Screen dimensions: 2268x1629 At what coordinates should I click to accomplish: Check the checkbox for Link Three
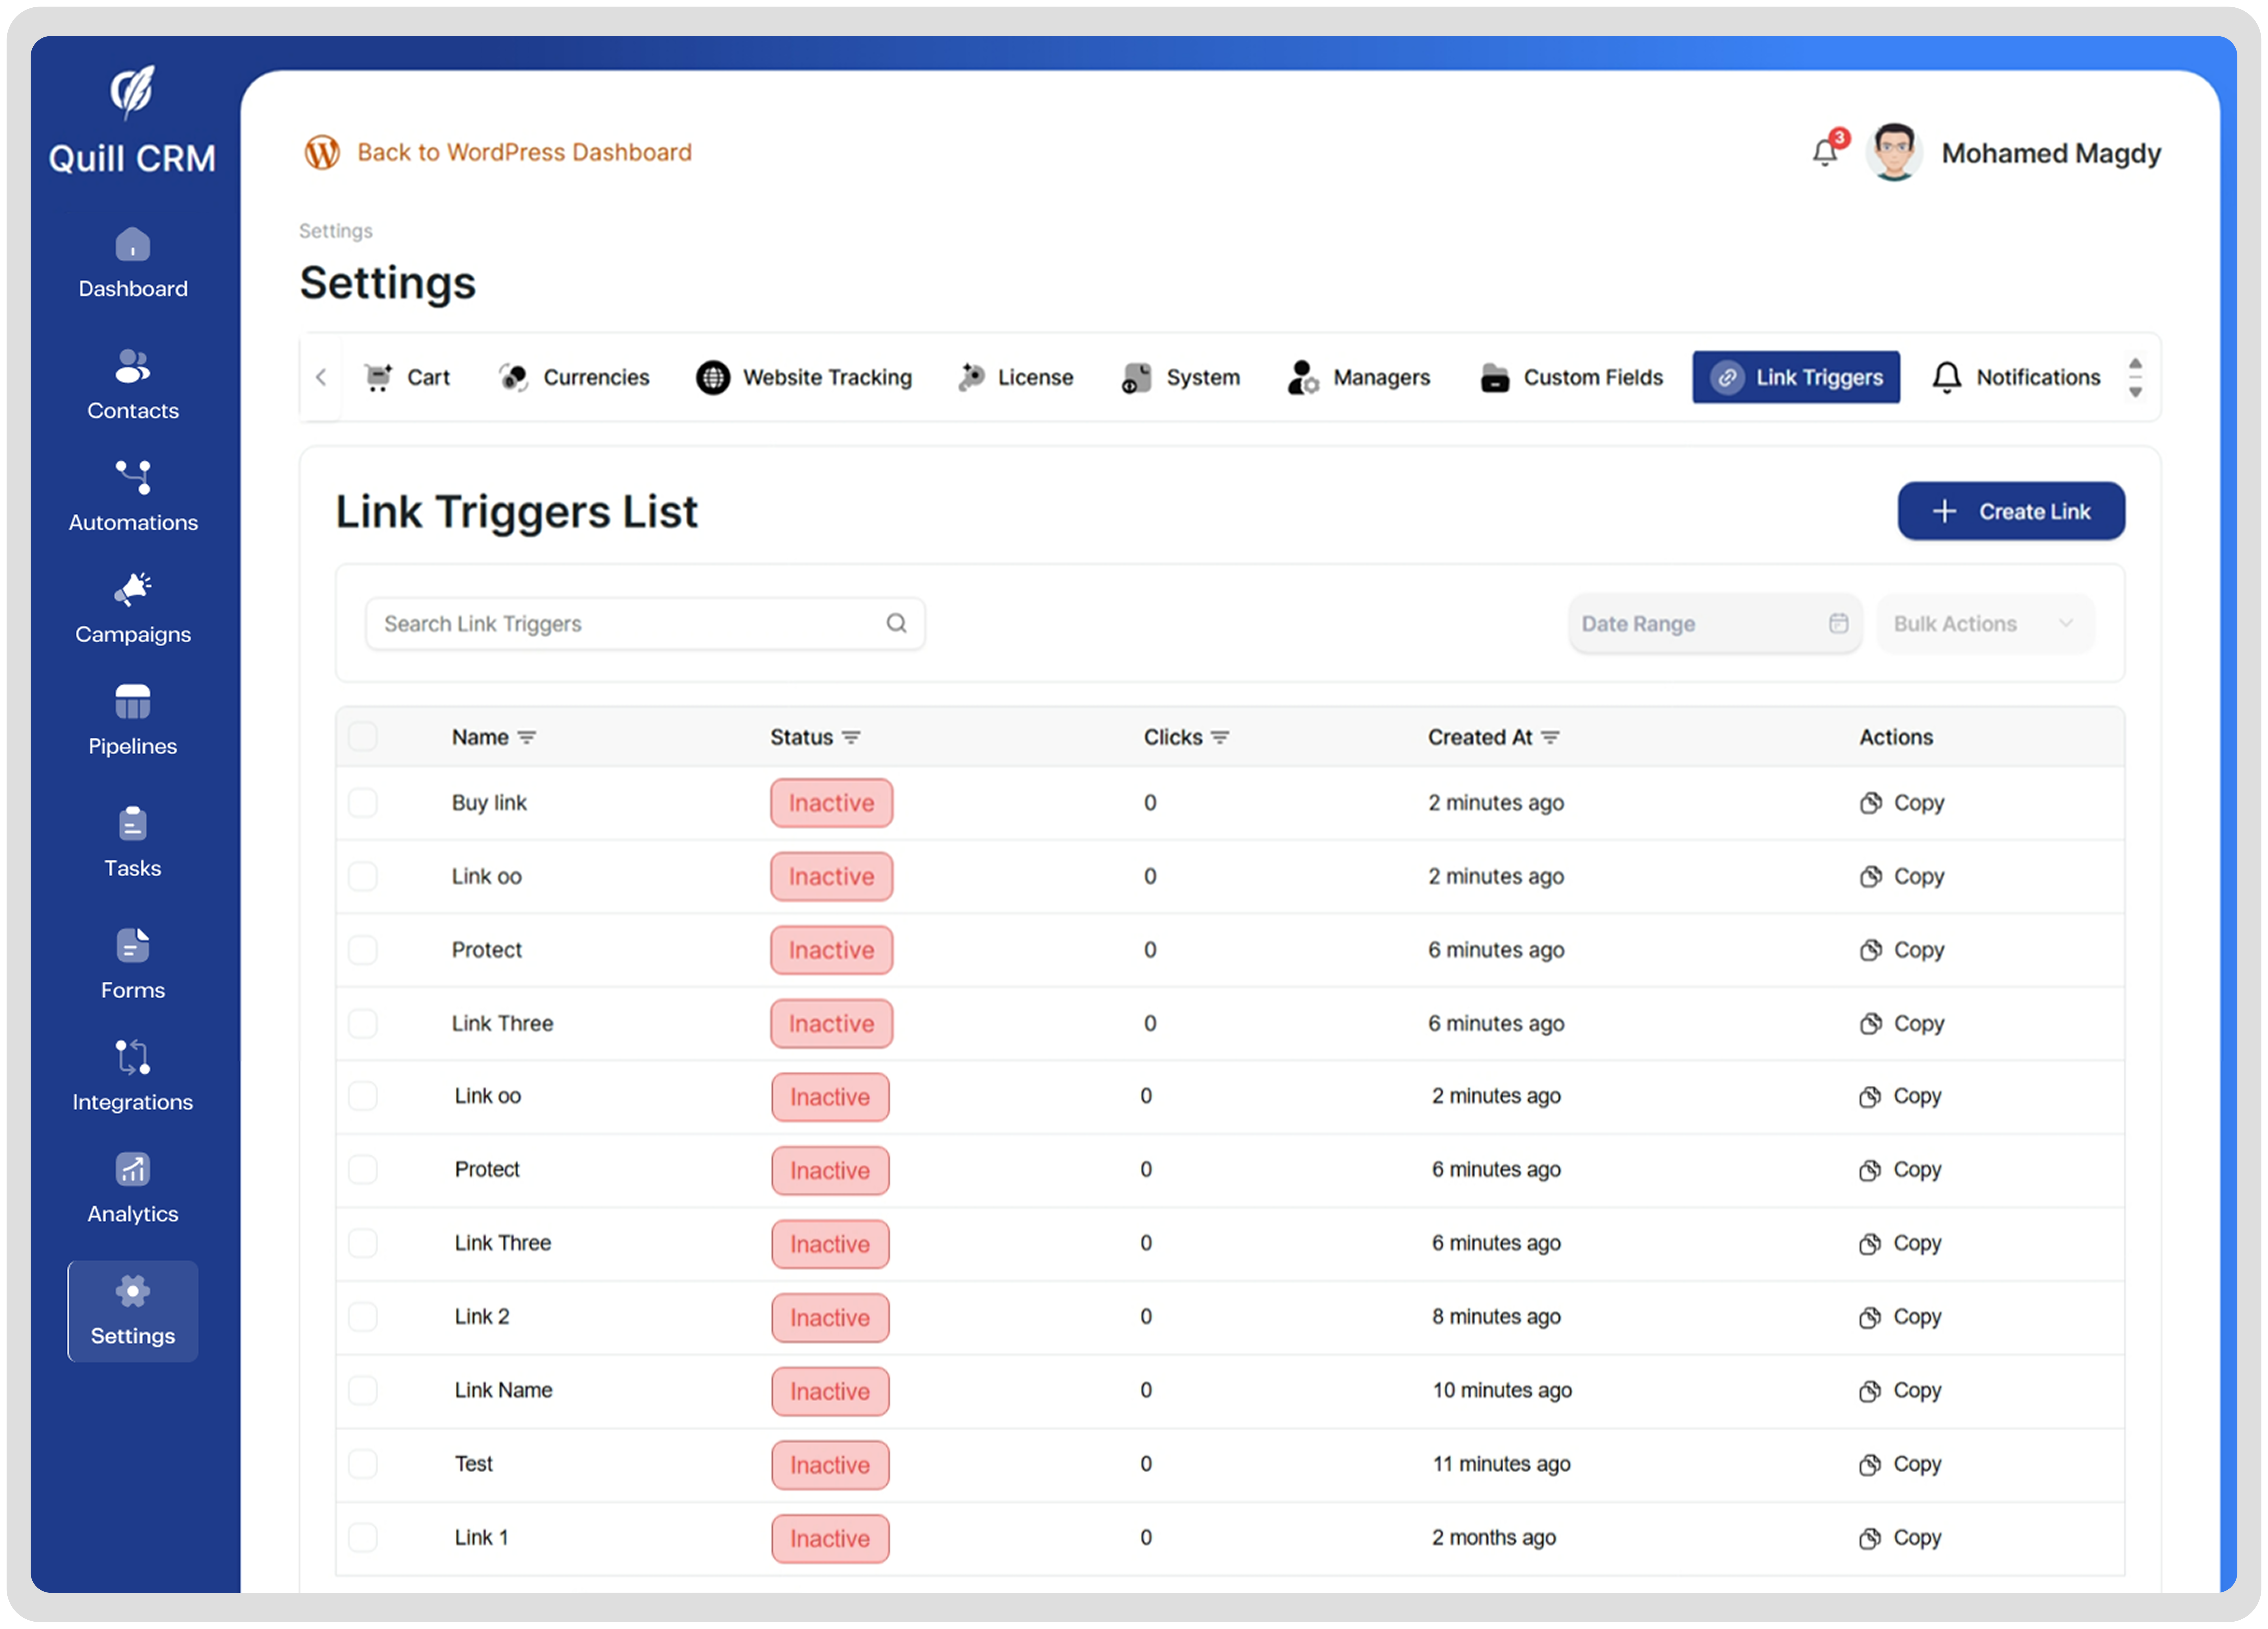(363, 1023)
